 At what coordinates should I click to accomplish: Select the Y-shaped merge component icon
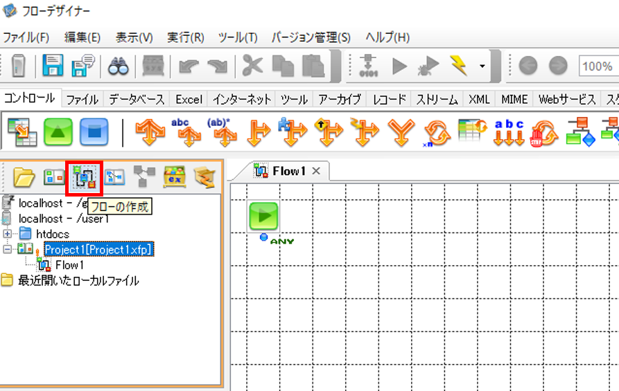tap(401, 132)
